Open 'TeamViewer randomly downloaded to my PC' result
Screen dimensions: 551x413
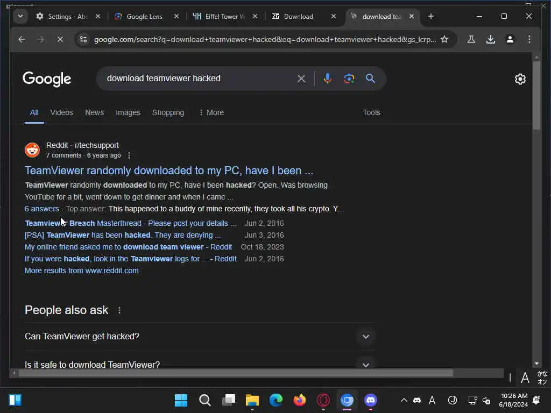(168, 170)
